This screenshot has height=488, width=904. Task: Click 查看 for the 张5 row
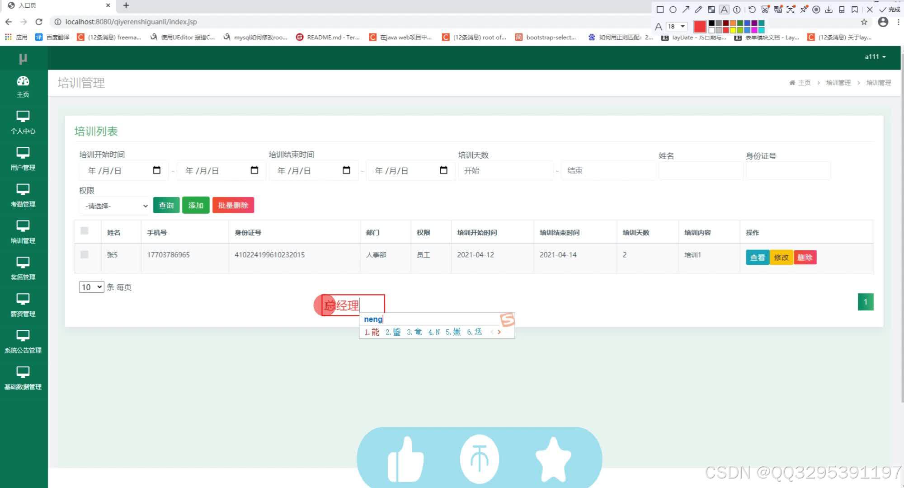pyautogui.click(x=758, y=258)
